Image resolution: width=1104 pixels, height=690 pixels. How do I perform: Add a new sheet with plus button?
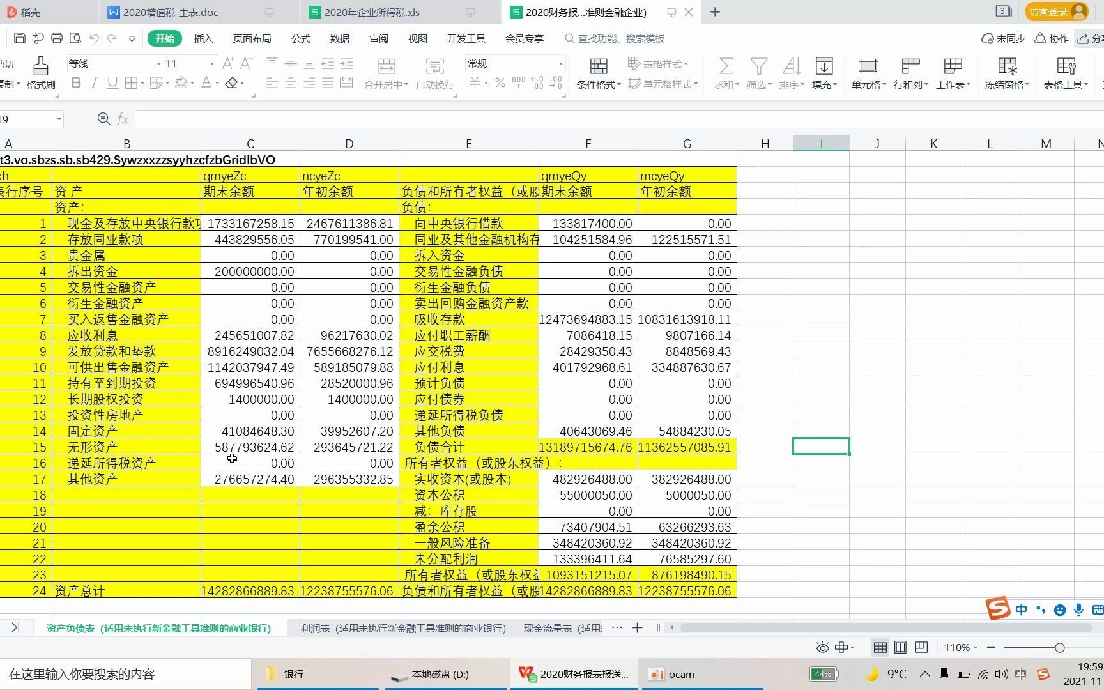pos(637,628)
